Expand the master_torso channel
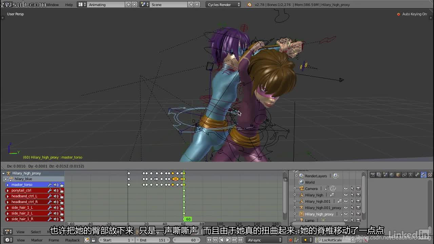Image resolution: width=434 pixels, height=244 pixels. tap(8, 185)
